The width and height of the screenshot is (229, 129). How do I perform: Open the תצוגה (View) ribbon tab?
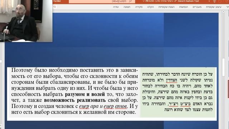pos(127,7)
